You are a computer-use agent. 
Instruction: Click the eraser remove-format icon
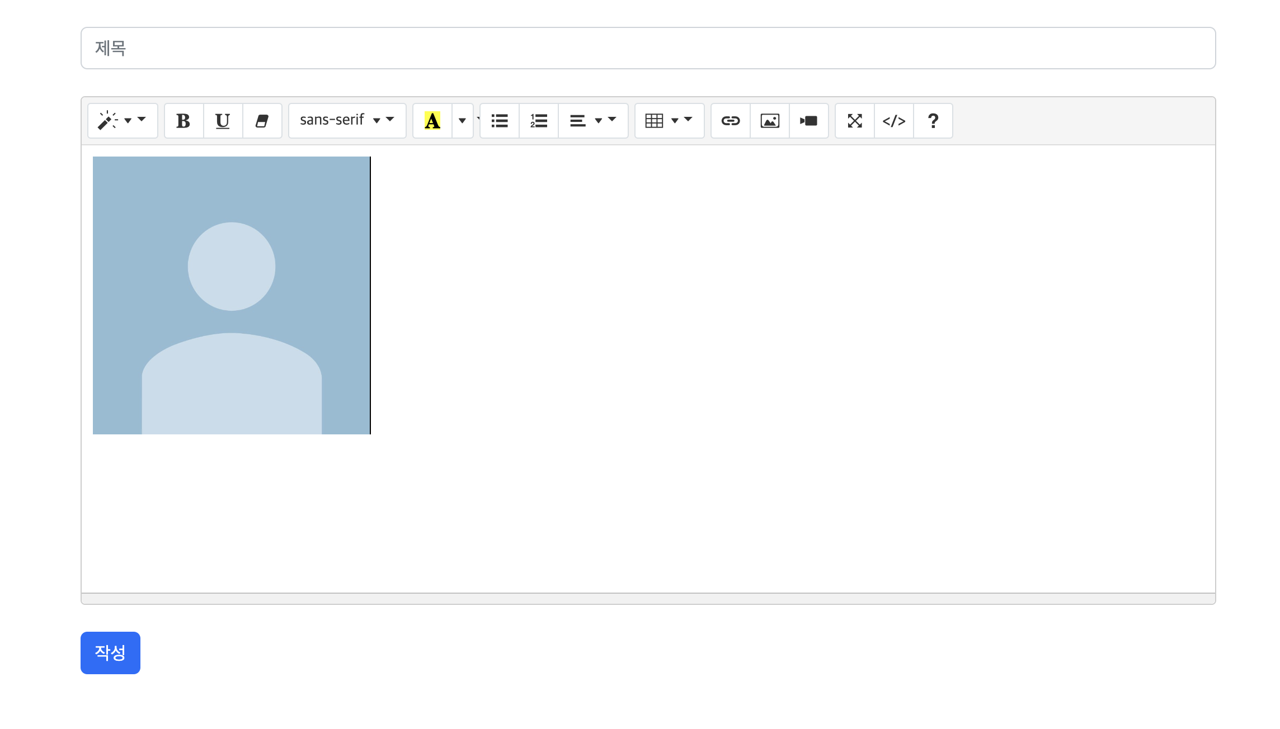[262, 121]
